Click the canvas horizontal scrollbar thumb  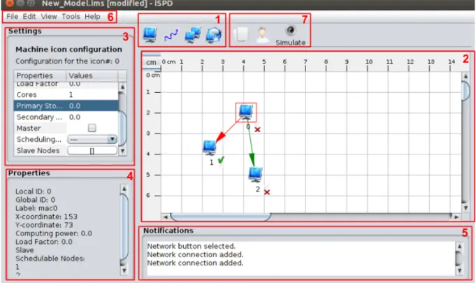[x=221, y=217]
